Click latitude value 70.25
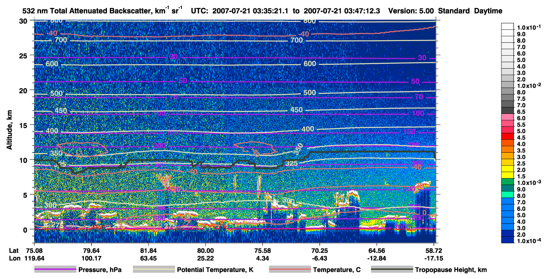Viewport: 545px width, 279px height. (319, 251)
